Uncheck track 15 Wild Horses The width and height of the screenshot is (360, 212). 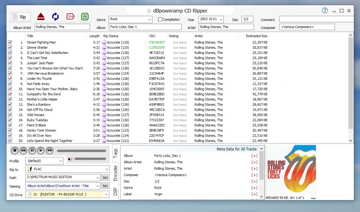[x=10, y=115]
